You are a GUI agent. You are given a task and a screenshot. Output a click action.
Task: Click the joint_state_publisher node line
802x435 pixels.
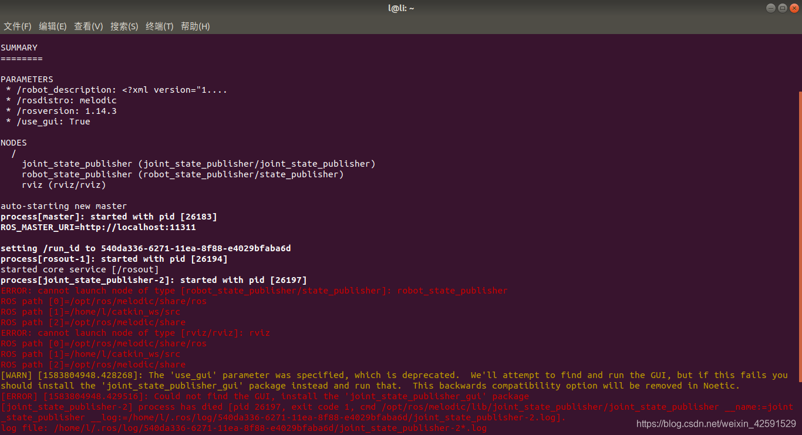(x=198, y=164)
